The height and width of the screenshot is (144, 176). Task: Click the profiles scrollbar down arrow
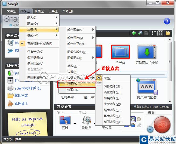[170, 102]
